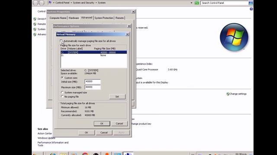This screenshot has width=277, height=155.
Task: Open the Windows Update link
Action: click(x=46, y=138)
